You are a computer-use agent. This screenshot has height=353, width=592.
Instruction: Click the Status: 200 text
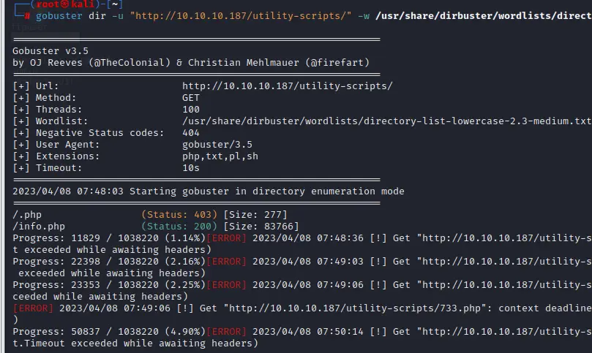click(179, 226)
